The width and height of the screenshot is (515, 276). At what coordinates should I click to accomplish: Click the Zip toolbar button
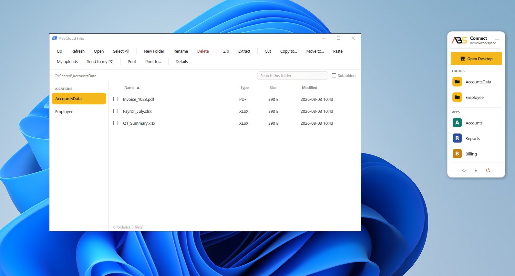tap(226, 51)
